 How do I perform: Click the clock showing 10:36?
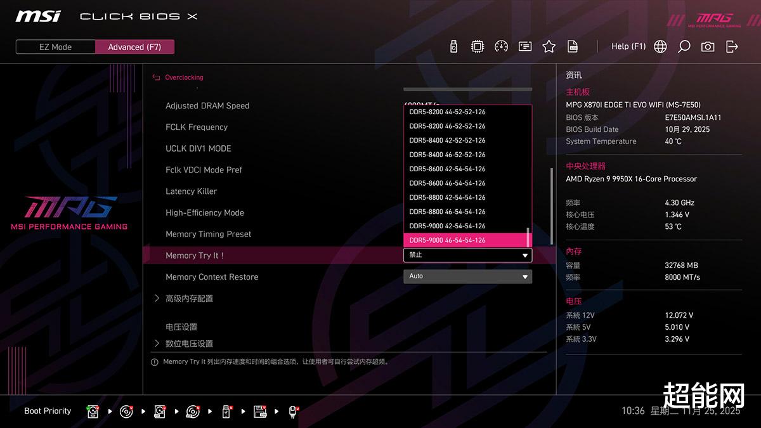(x=633, y=411)
